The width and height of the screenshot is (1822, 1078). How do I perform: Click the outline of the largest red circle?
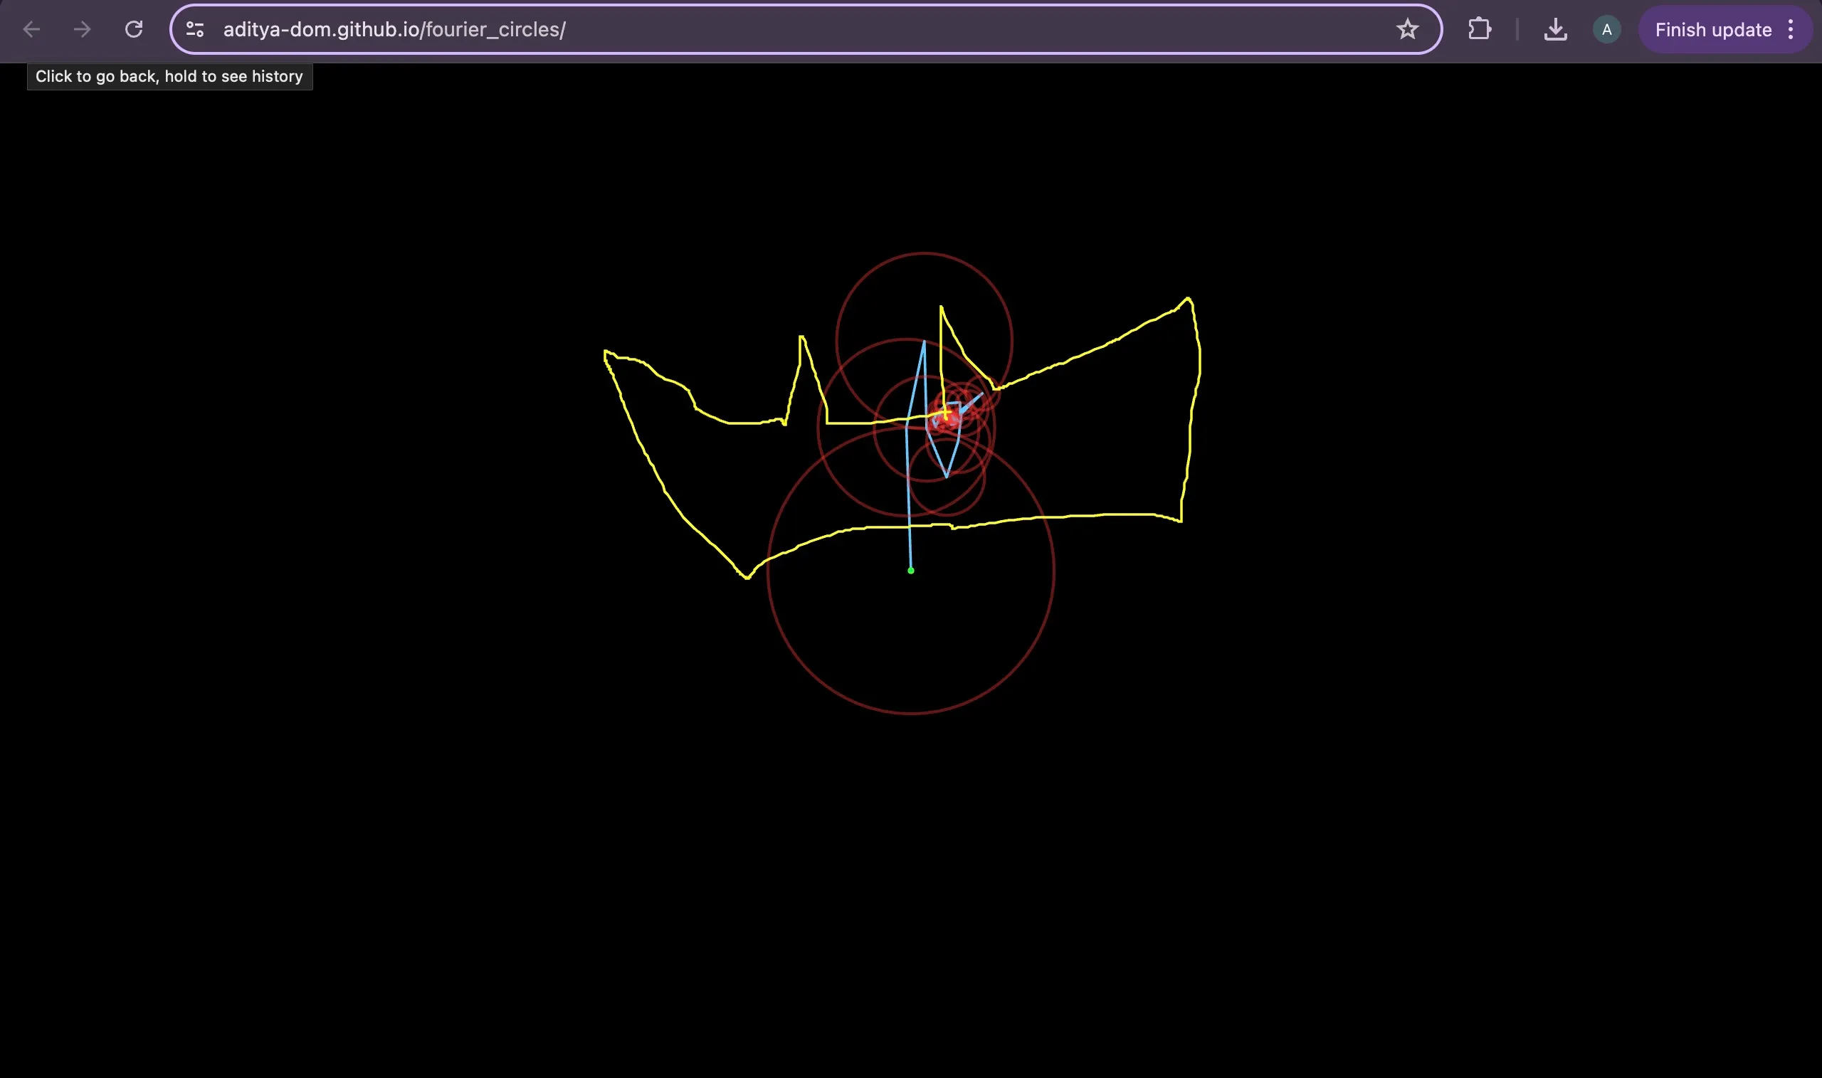click(x=911, y=714)
